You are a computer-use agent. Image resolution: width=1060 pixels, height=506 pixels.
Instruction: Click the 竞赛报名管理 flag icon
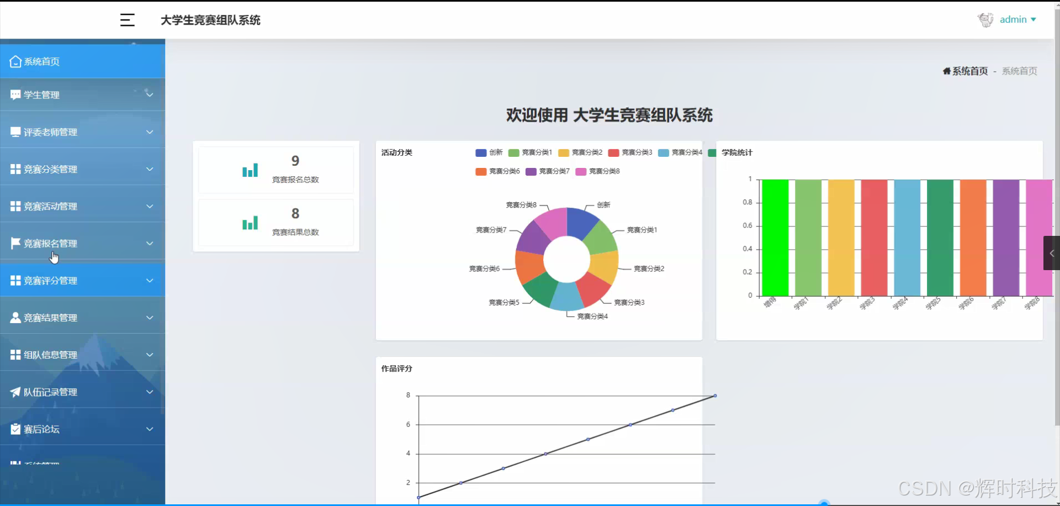pos(15,243)
